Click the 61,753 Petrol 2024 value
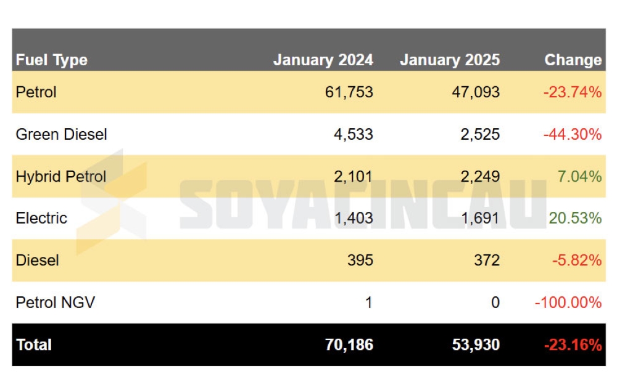The width and height of the screenshot is (617, 380). pos(349,92)
